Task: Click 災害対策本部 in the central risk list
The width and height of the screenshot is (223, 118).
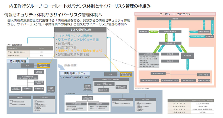Action: (67, 47)
